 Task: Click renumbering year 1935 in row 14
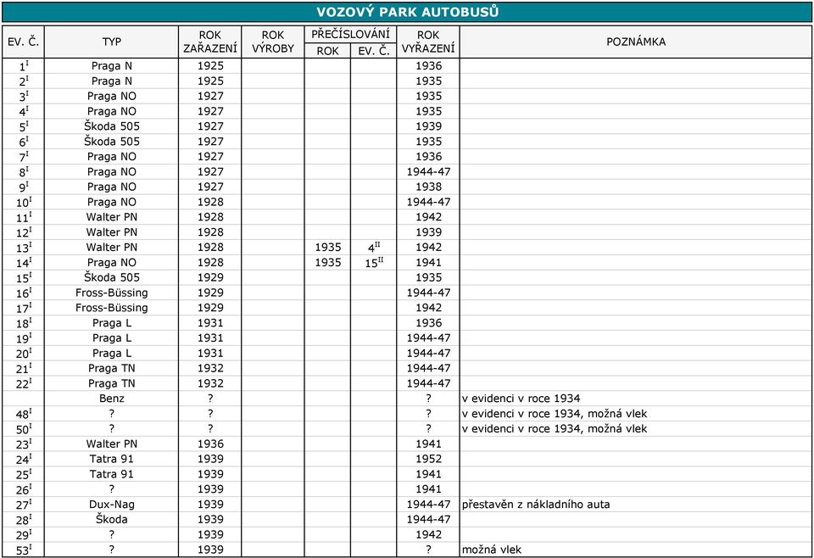(327, 262)
